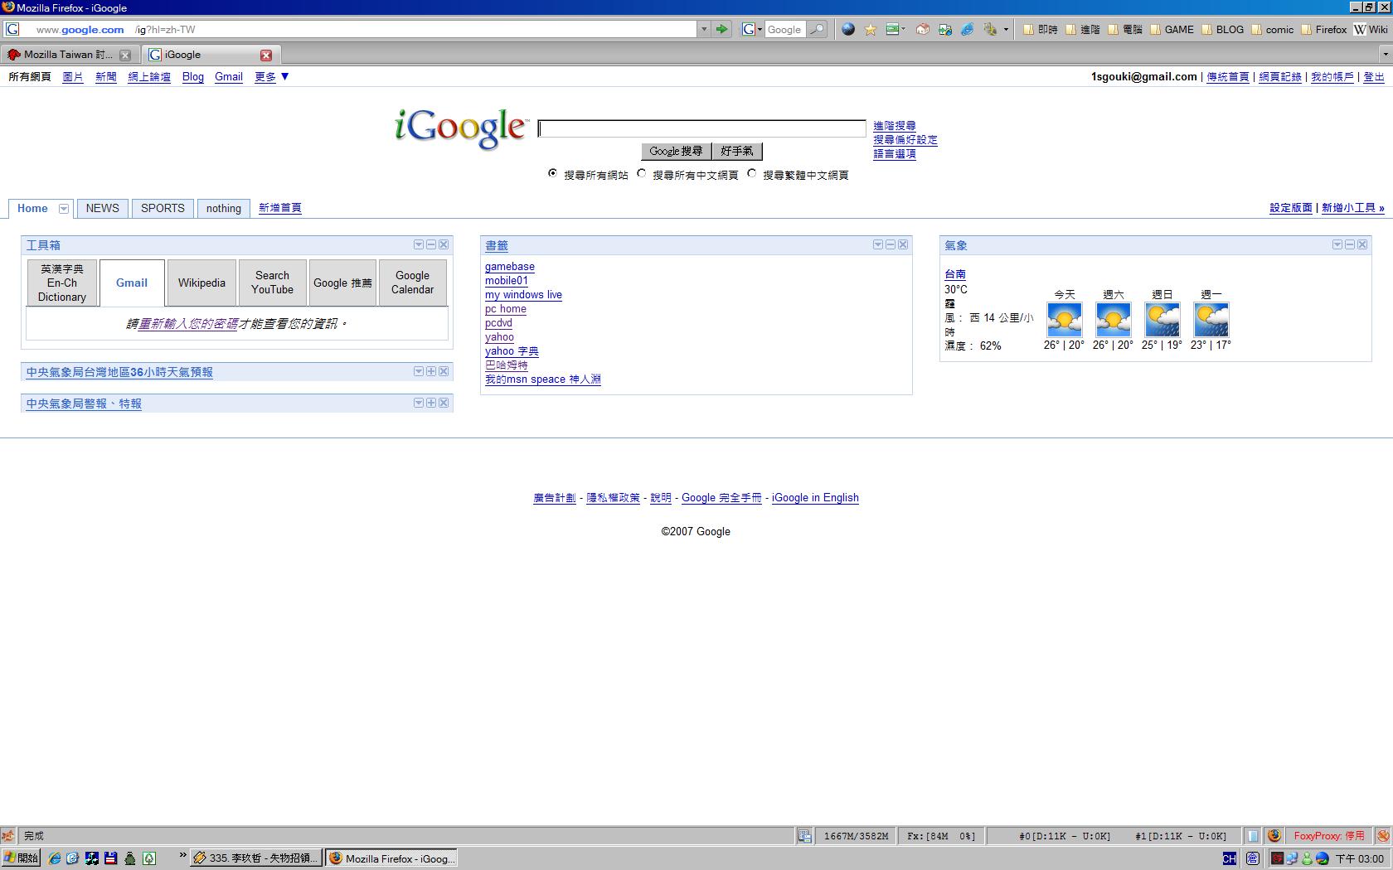Click the magnifier icon in Firefox search box

point(817,29)
